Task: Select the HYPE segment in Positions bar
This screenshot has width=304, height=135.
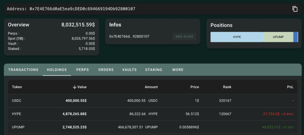Action: [x=237, y=37]
